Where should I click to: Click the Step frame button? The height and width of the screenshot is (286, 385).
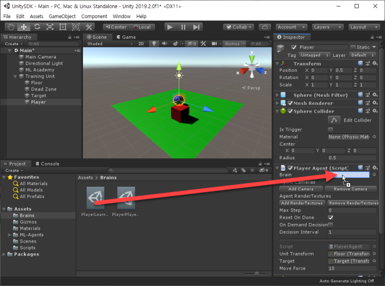pyautogui.click(x=196, y=27)
